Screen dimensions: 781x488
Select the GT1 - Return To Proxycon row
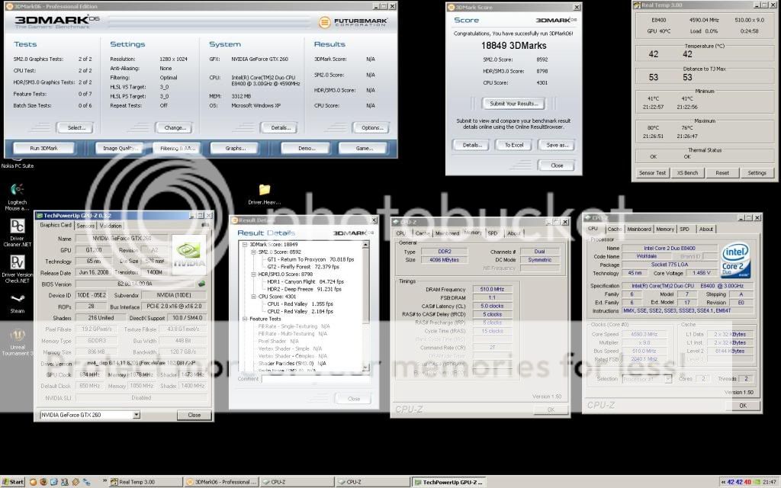click(310, 259)
